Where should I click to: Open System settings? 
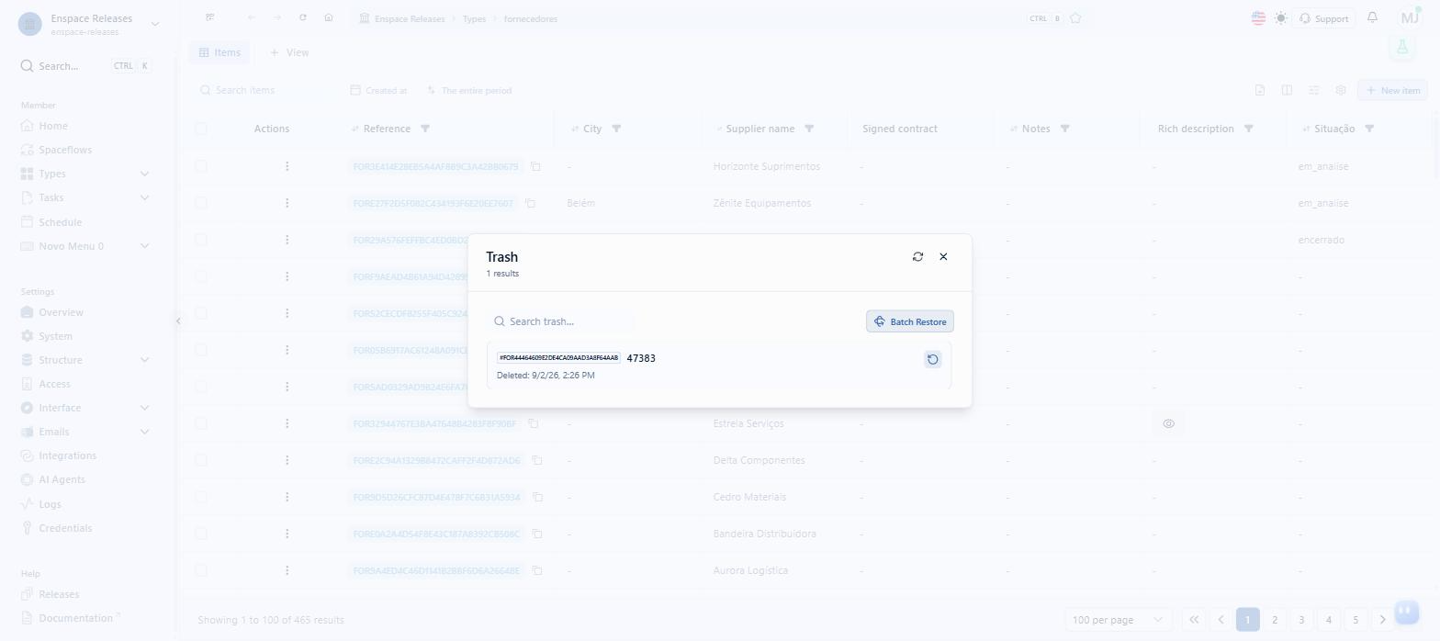click(55, 336)
